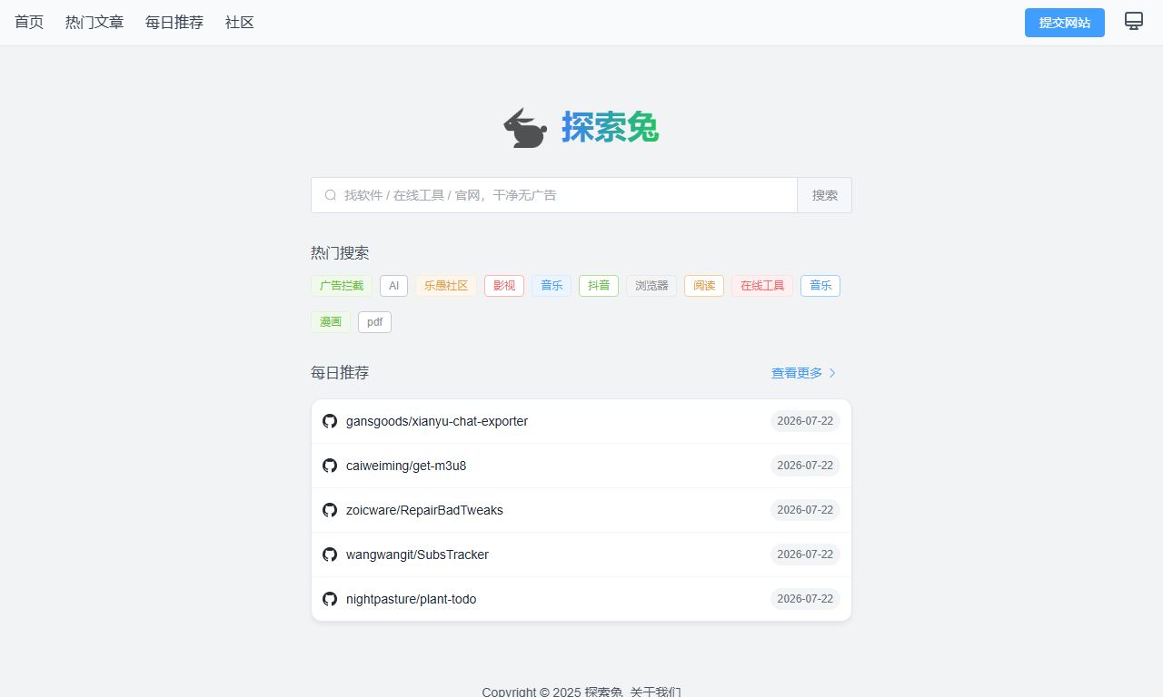Click the 每日推荐 section heading

340,373
